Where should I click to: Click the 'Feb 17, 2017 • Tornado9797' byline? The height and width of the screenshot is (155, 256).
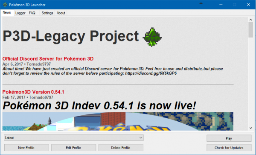28,97
